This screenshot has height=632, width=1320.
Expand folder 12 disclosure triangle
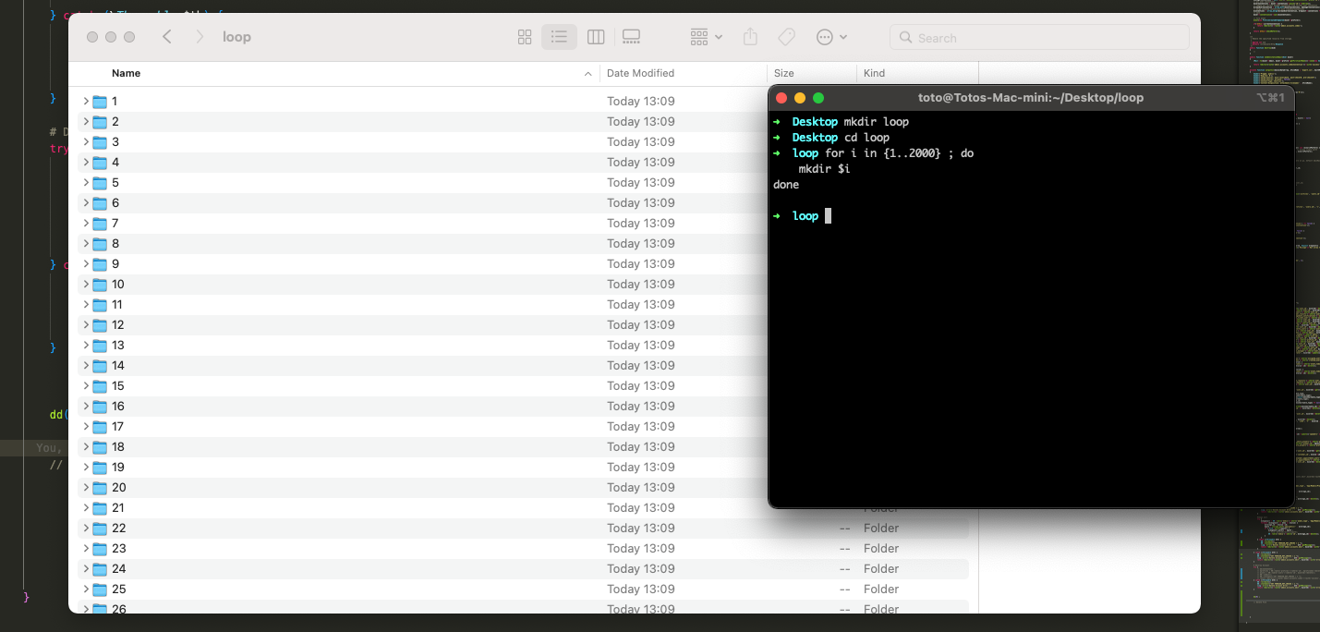coord(86,325)
